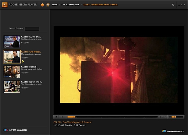The image size is (188, 135).
Task: Adjust the volume level slider
Action: coord(177,117)
